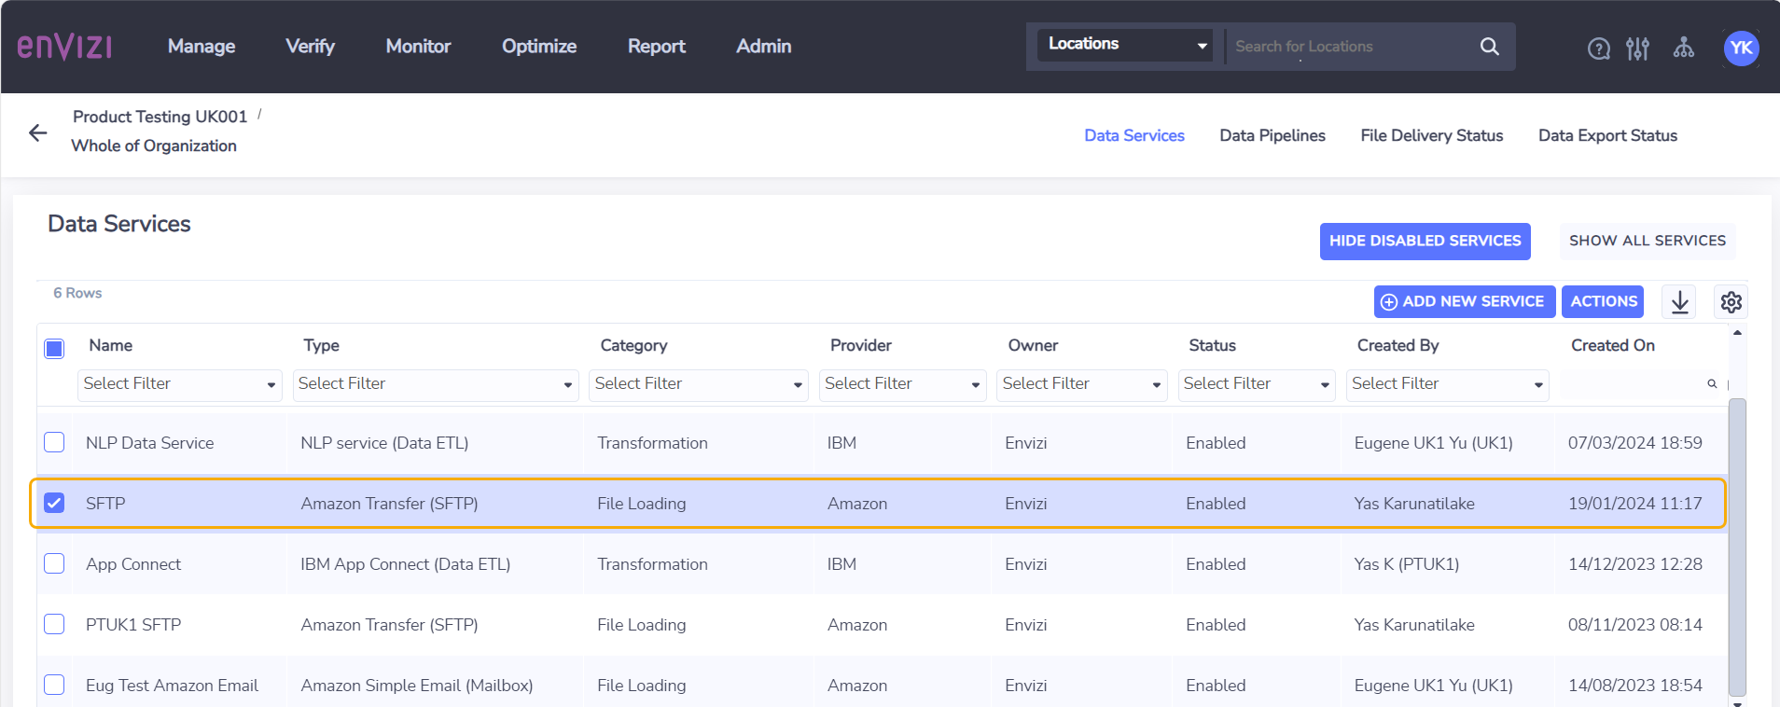Check the NLP Data Service row checkbox
The width and height of the screenshot is (1780, 707).
point(54,442)
